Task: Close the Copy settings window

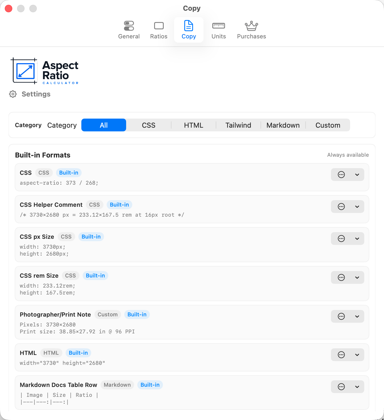Action: pyautogui.click(x=9, y=9)
